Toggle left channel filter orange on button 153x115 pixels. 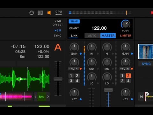(x=81, y=69)
